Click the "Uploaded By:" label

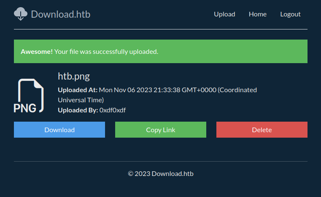click(78, 110)
